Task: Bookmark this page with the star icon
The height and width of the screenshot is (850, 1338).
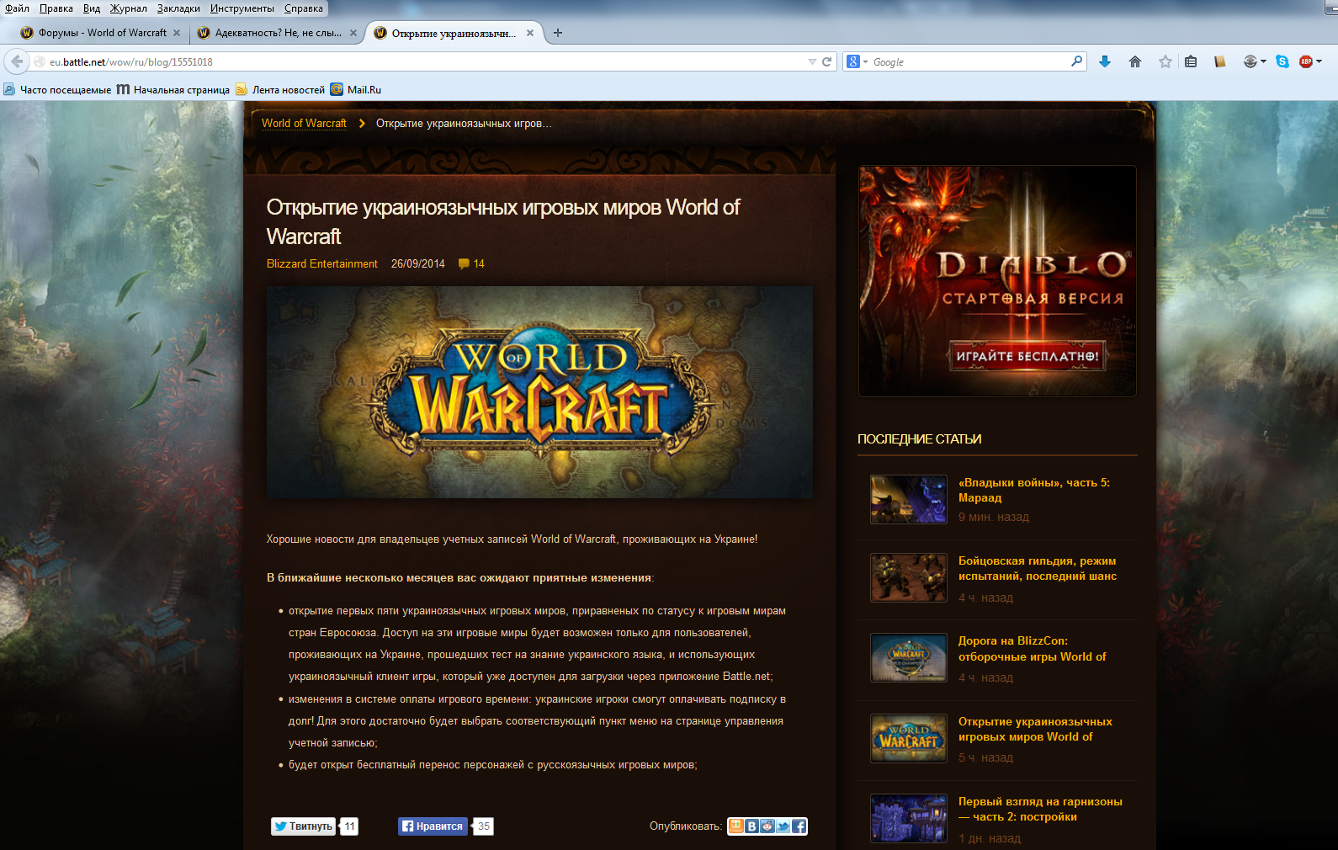Action: pyautogui.click(x=1165, y=61)
